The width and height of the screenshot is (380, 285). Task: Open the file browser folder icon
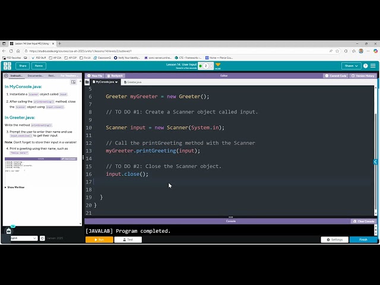point(87,82)
